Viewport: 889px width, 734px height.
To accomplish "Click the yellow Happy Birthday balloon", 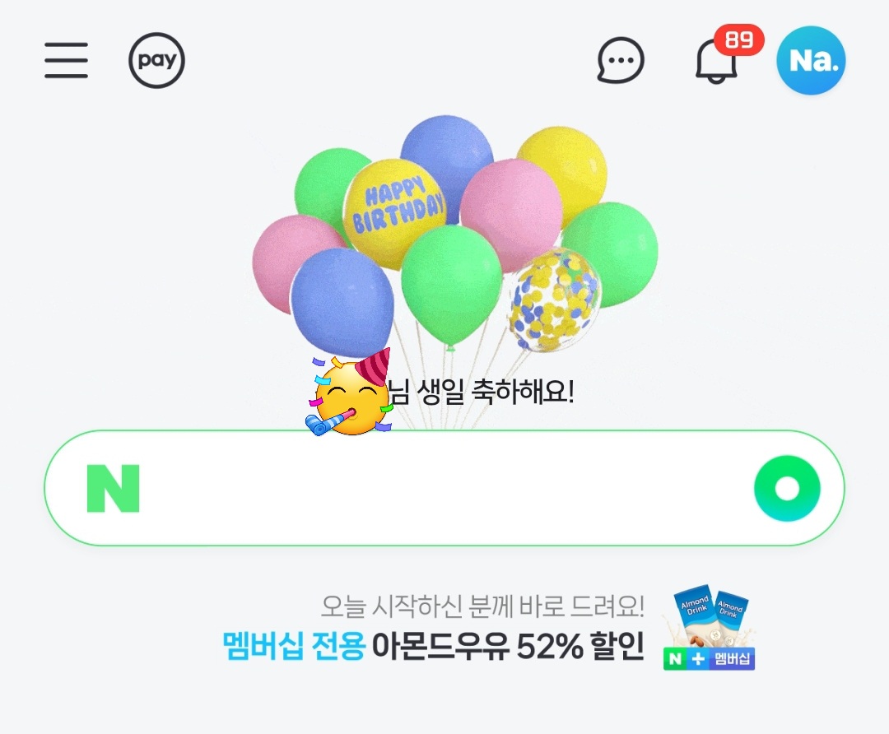I will point(396,212).
